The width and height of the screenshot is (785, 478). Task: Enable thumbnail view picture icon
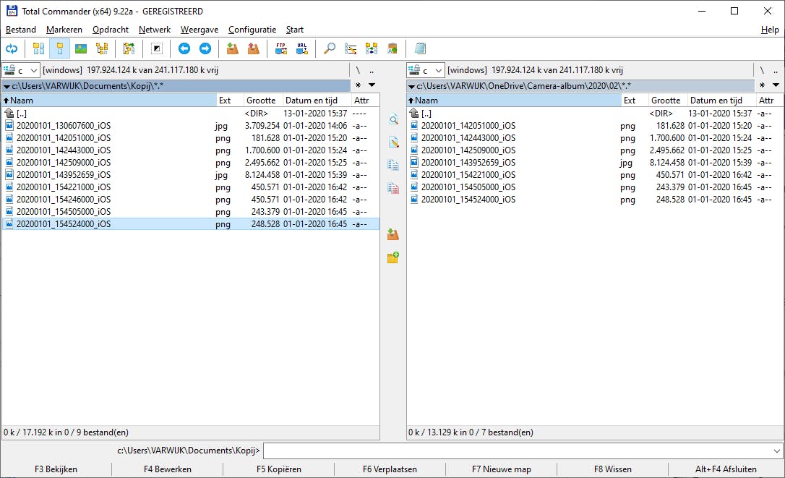81,48
